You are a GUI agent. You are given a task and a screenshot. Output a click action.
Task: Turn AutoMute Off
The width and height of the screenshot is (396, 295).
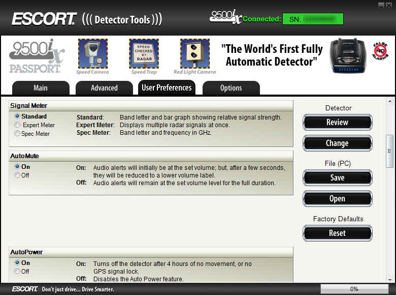pyautogui.click(x=18, y=175)
